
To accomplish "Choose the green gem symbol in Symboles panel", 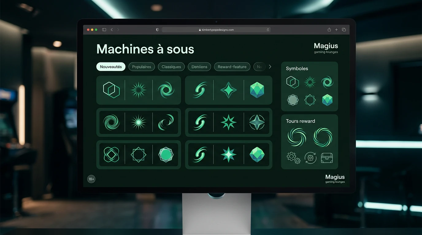I will coord(327,100).
